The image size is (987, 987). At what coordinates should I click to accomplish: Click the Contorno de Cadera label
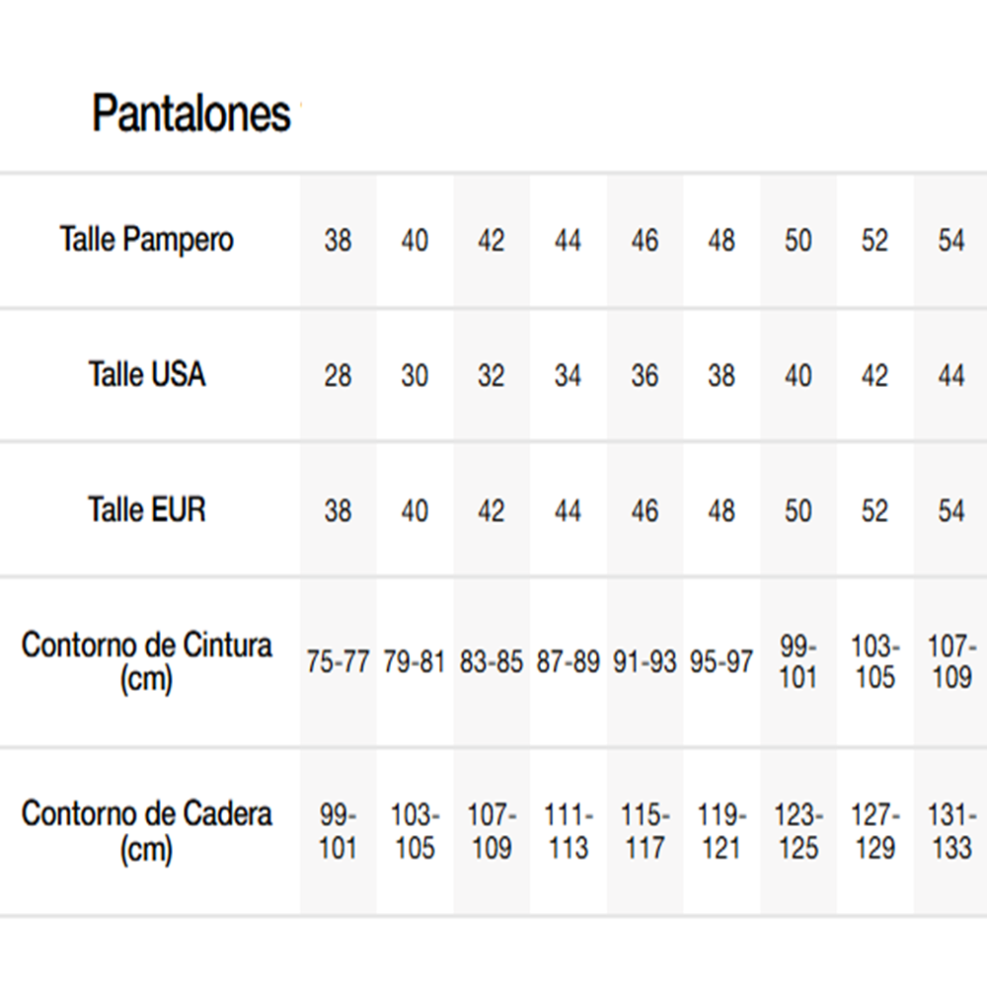pyautogui.click(x=146, y=831)
